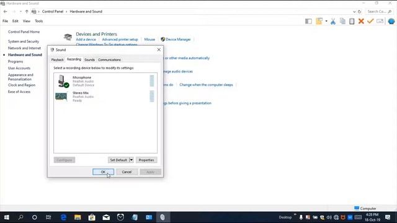The image size is (397, 223).
Task: Go up one level with up arrow
Action: 27,11
